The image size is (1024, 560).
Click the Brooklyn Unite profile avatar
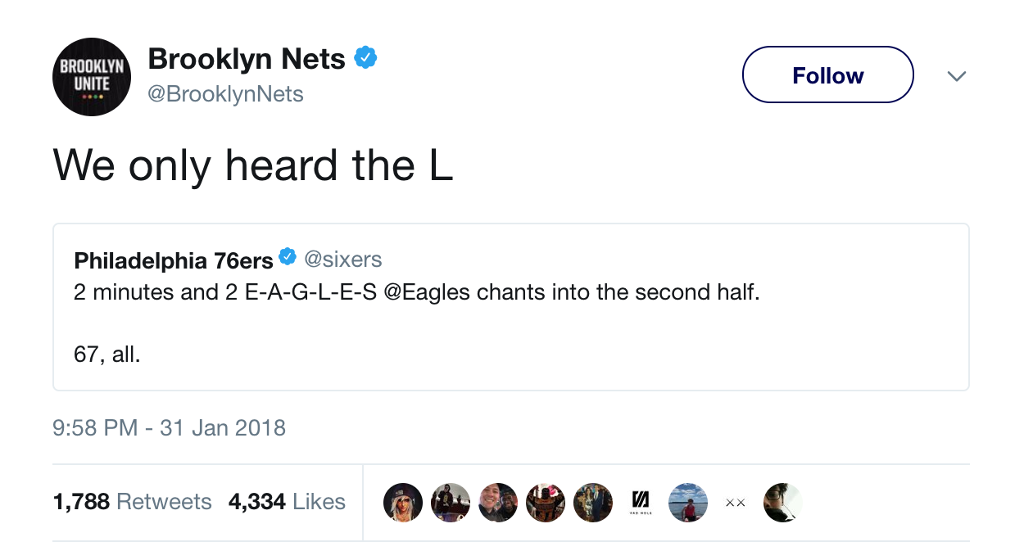pyautogui.click(x=92, y=76)
